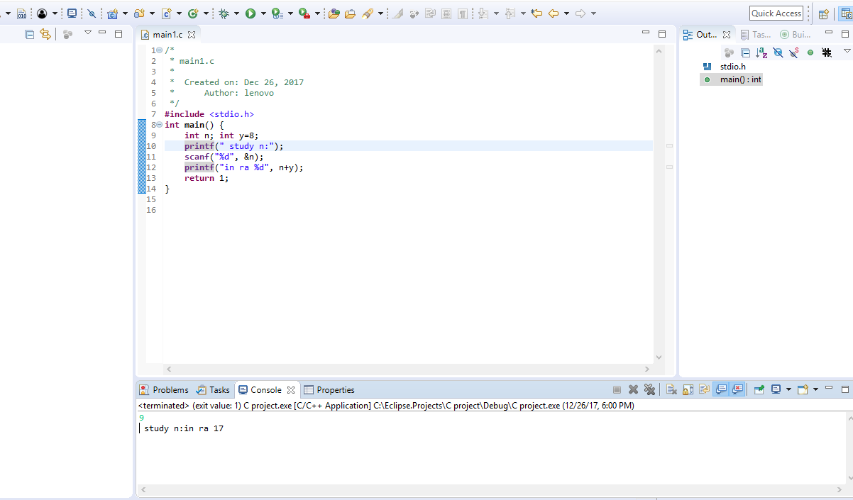Viewport: 853px width, 500px height.
Task: Click the Quick Access button
Action: (x=776, y=12)
